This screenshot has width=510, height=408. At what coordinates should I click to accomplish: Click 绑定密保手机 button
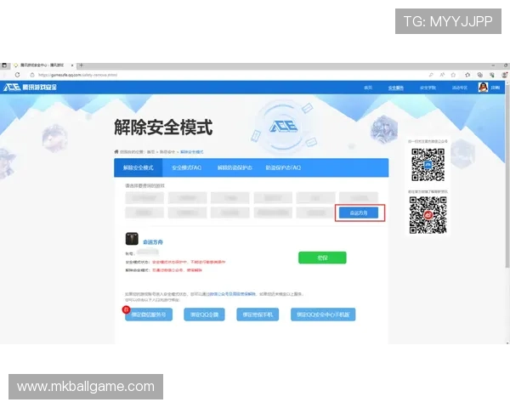point(258,314)
